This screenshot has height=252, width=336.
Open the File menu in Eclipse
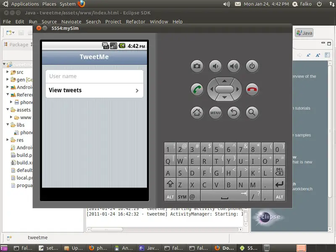coord(7,22)
